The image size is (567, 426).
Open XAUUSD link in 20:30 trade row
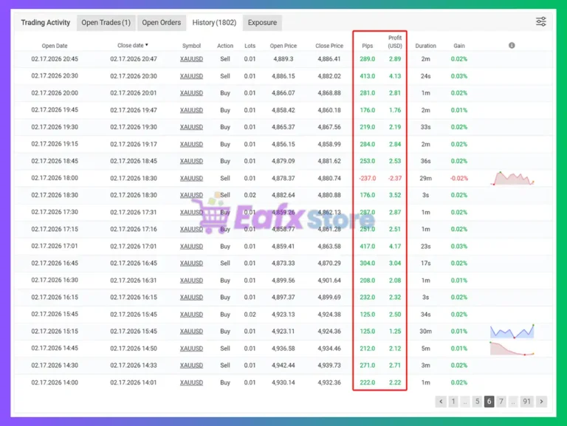191,76
